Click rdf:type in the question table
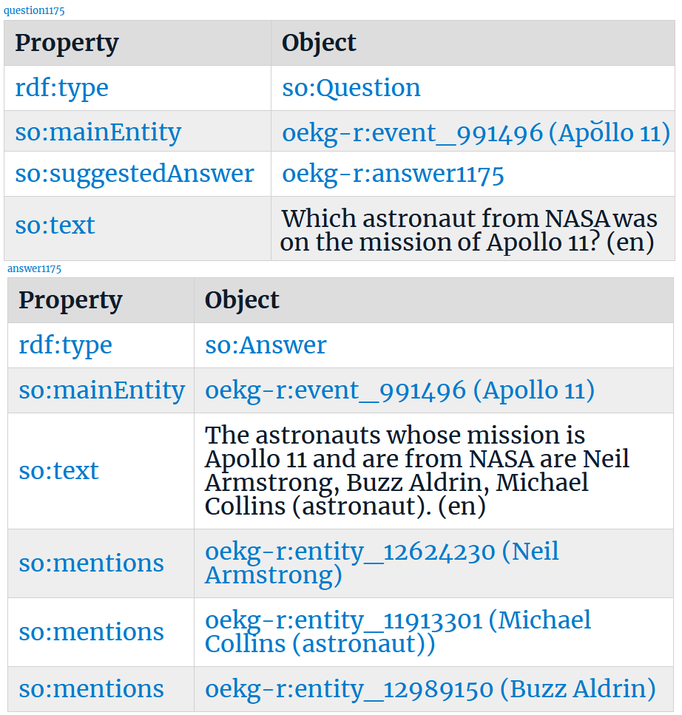Image resolution: width=682 pixels, height=715 pixels. [x=61, y=88]
